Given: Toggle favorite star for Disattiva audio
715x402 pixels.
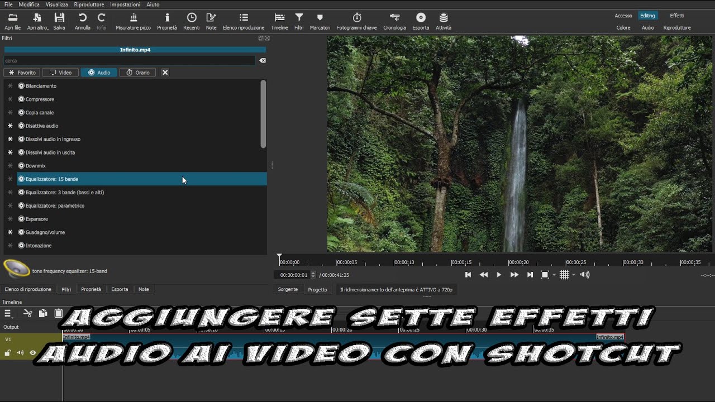Looking at the screenshot, I should (10, 126).
